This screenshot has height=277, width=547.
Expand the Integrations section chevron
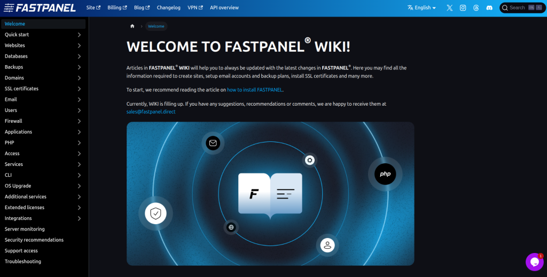(x=79, y=218)
